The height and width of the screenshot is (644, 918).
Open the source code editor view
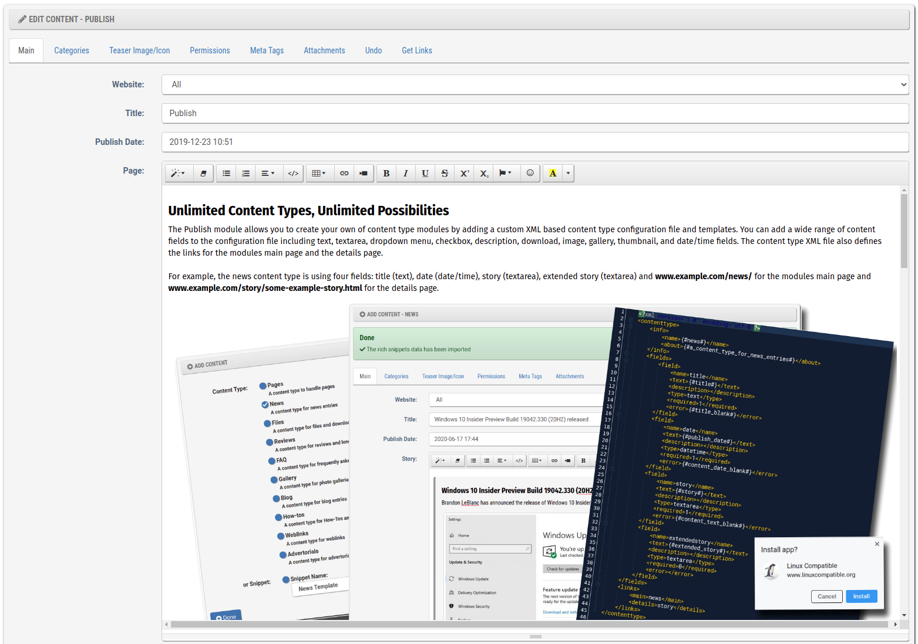tap(293, 173)
